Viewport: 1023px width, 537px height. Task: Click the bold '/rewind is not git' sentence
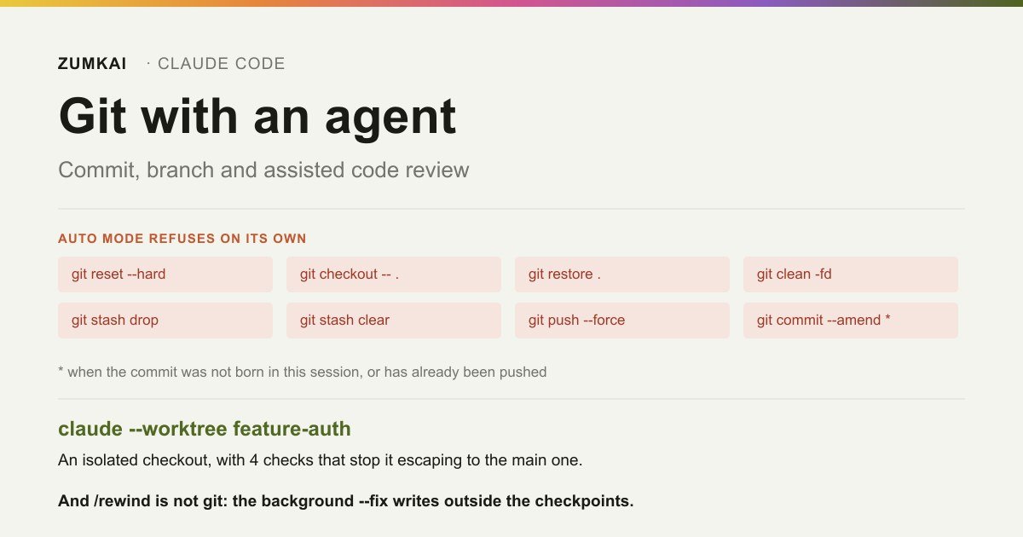pos(346,501)
